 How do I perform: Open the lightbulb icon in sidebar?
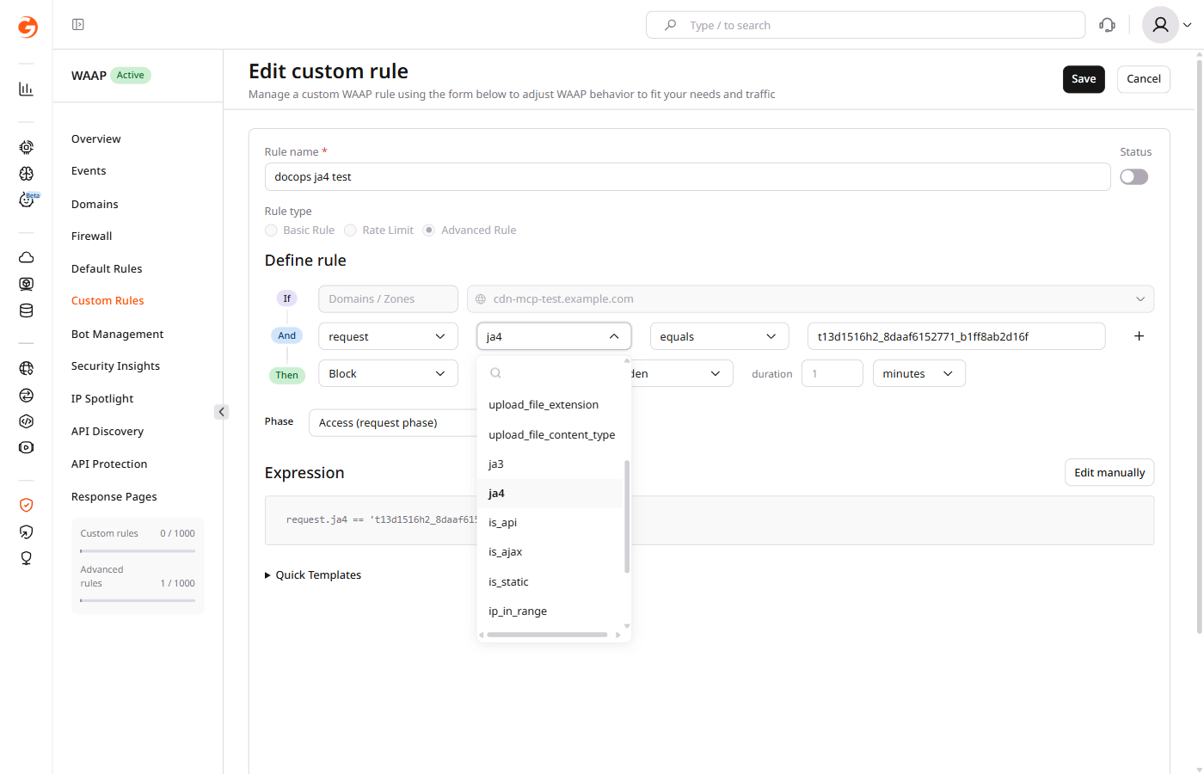(27, 558)
